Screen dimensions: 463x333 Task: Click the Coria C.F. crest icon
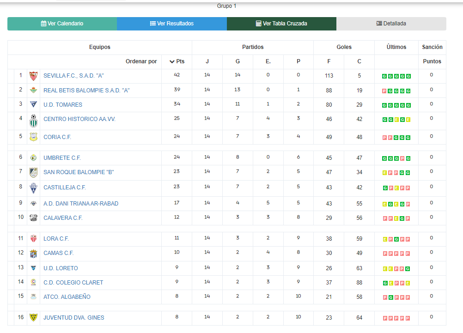click(34, 137)
